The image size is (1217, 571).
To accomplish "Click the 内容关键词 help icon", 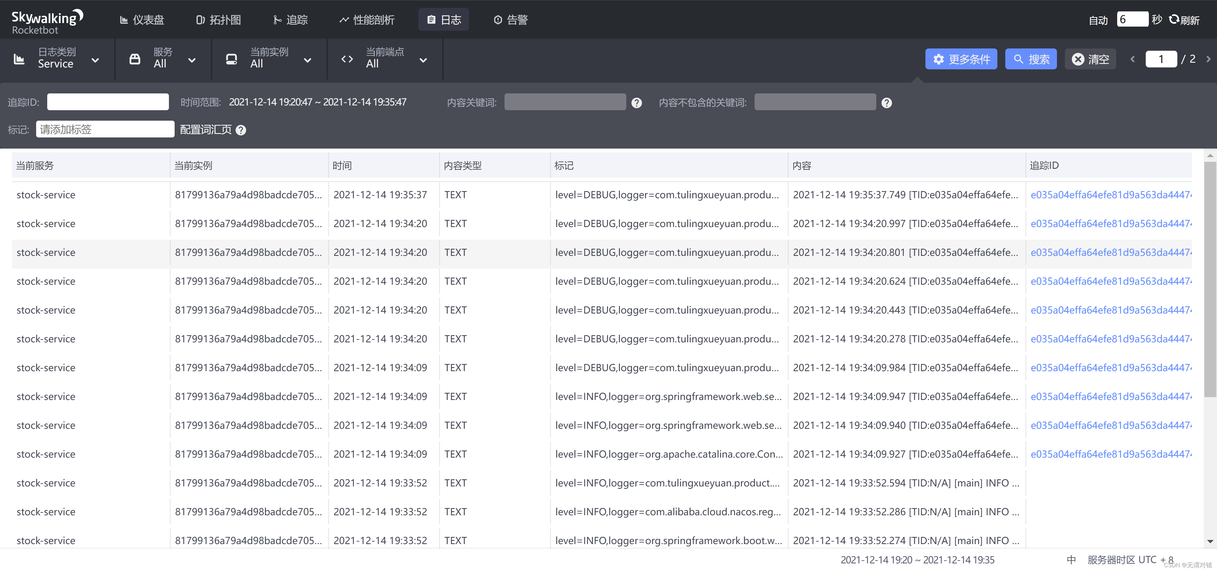I will [637, 103].
